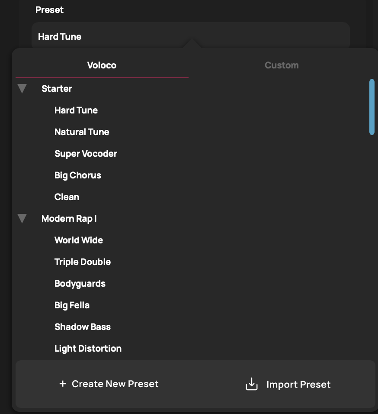Viewport: 378px width, 414px height.
Task: Collapse the Starter category triangle
Action: click(x=22, y=89)
